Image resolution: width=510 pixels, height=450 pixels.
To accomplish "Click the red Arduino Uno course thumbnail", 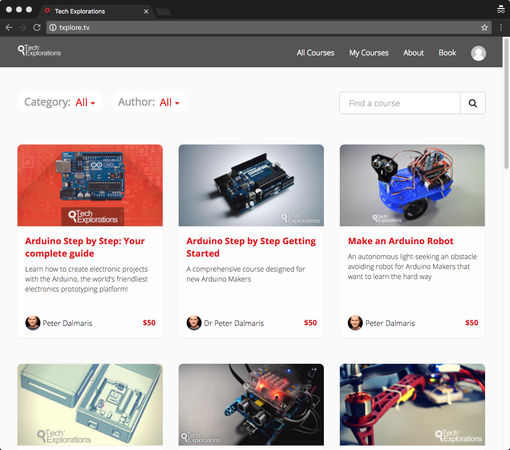I will [90, 185].
